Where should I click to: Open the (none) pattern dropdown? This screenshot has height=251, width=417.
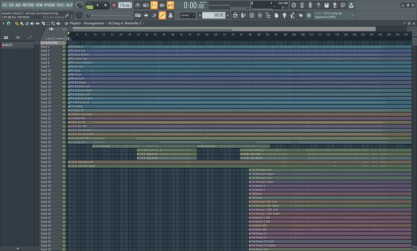point(187,15)
